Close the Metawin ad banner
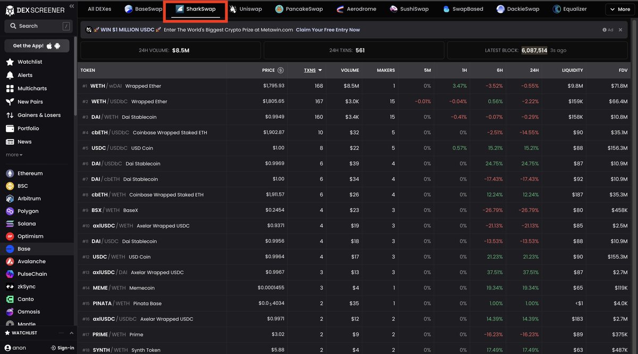 point(620,30)
